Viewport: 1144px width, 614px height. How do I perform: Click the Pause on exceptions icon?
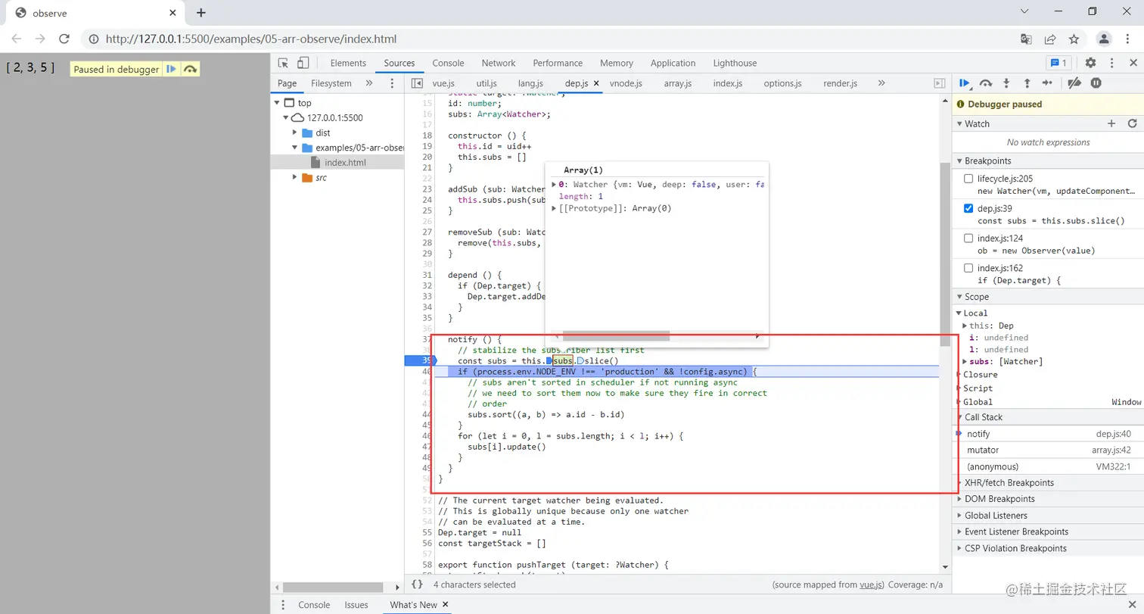point(1096,83)
